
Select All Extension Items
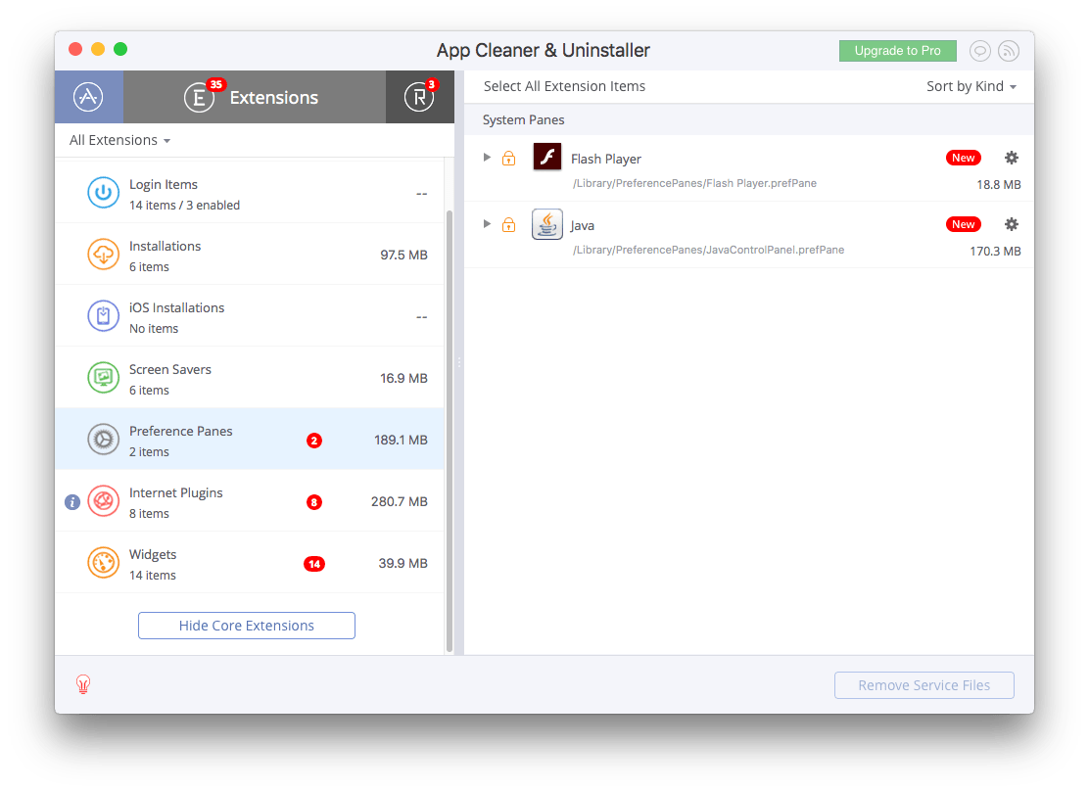click(564, 86)
